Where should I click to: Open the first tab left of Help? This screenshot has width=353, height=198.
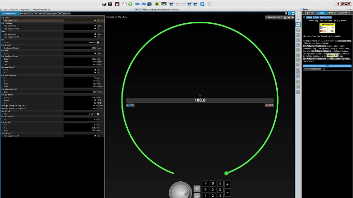pos(310,13)
